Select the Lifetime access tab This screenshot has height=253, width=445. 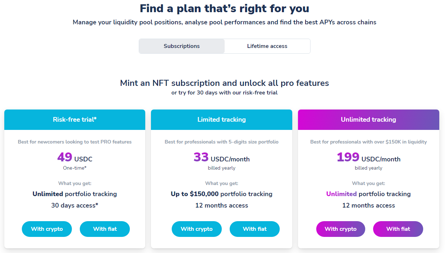pos(267,46)
